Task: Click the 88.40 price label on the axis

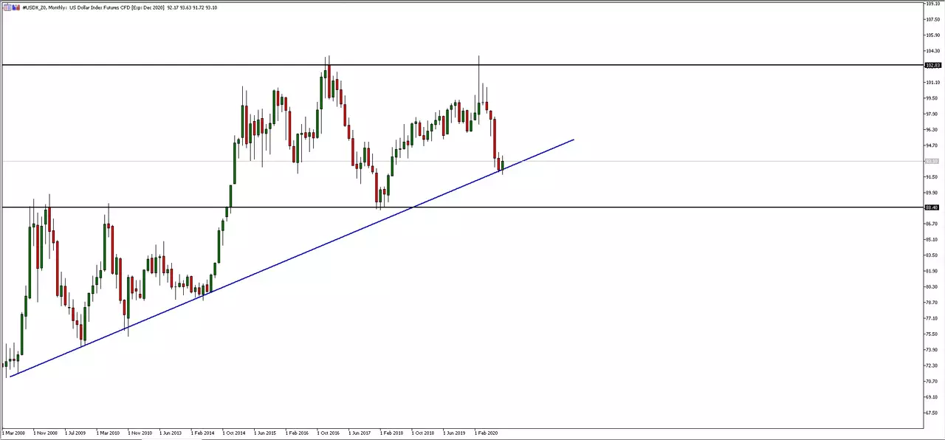Action: point(933,207)
